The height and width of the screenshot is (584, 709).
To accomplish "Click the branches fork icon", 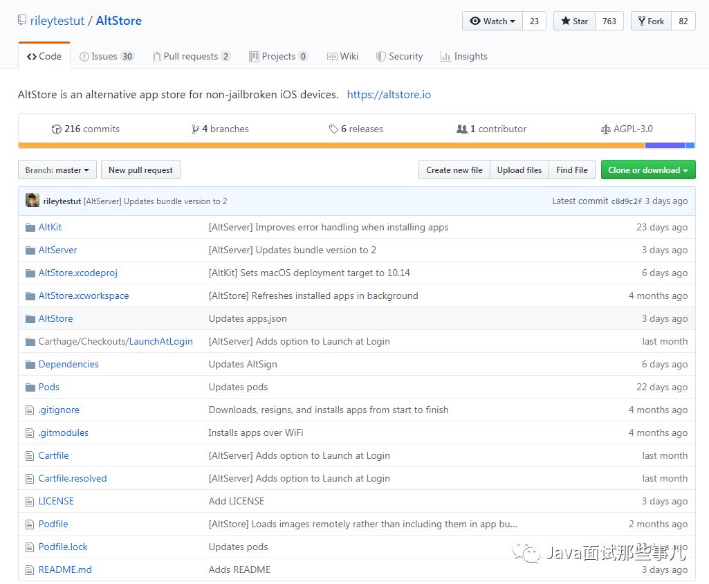I will (195, 129).
